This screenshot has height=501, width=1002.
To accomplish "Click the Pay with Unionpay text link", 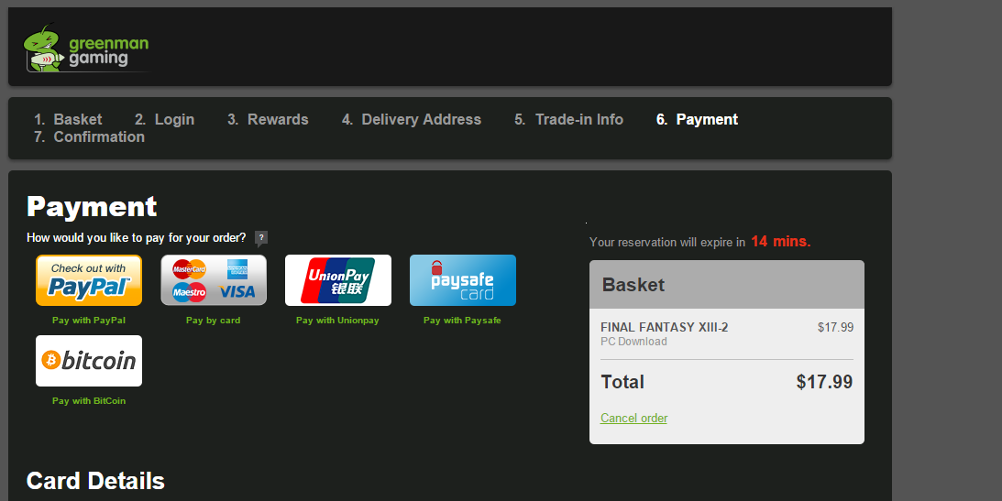I will coord(337,321).
